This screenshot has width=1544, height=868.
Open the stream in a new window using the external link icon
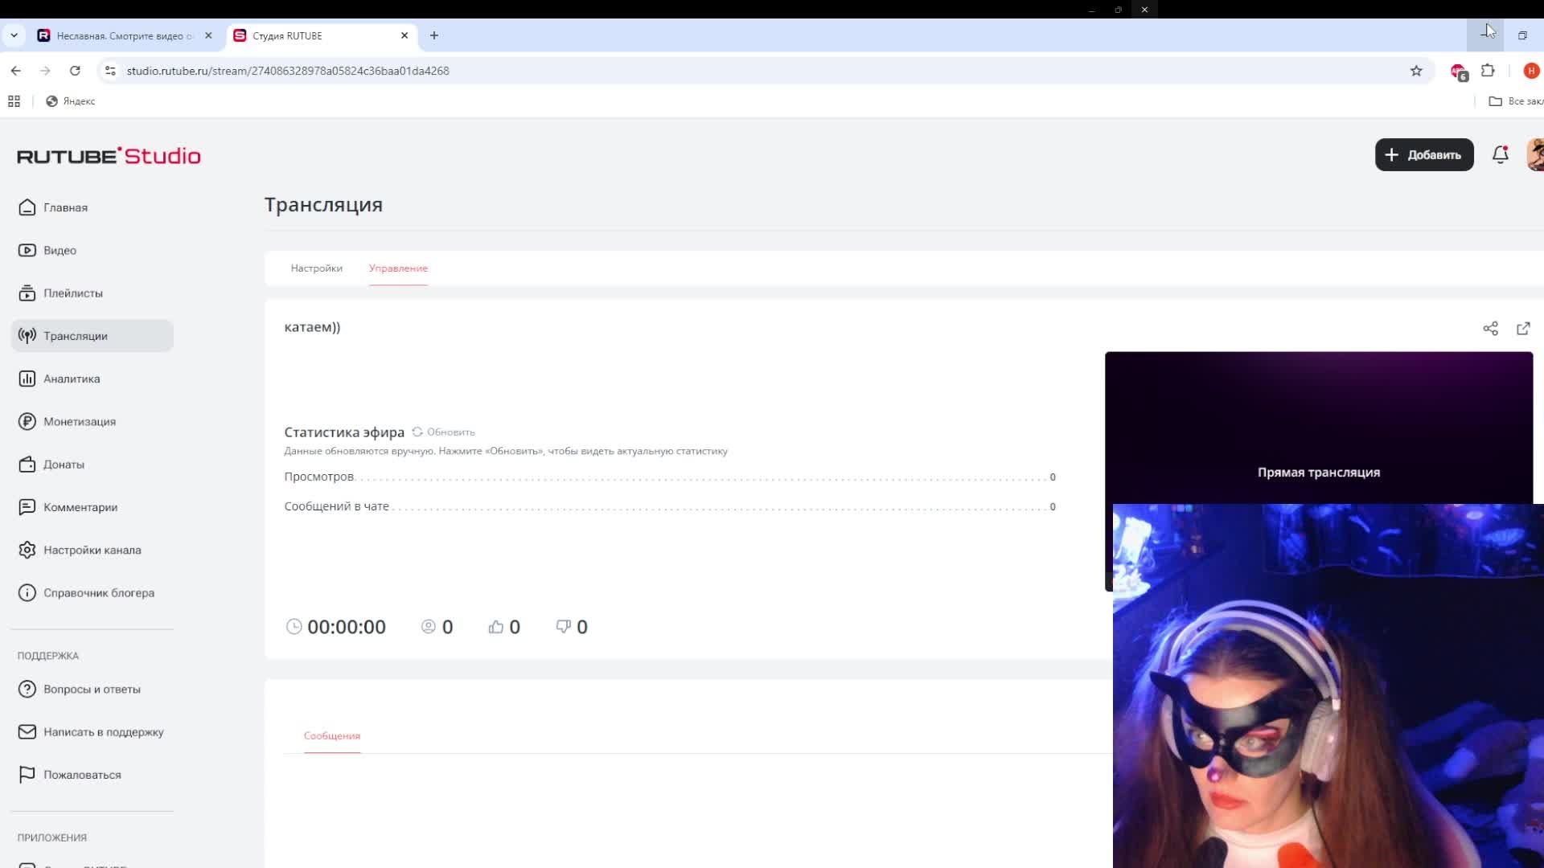pos(1523,329)
